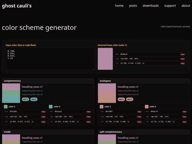
Task: Focus the input color text area
Action: (x=50, y=59)
